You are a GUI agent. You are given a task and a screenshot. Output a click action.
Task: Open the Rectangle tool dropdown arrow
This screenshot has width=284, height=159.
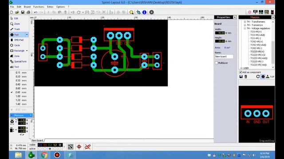click(x=27, y=51)
